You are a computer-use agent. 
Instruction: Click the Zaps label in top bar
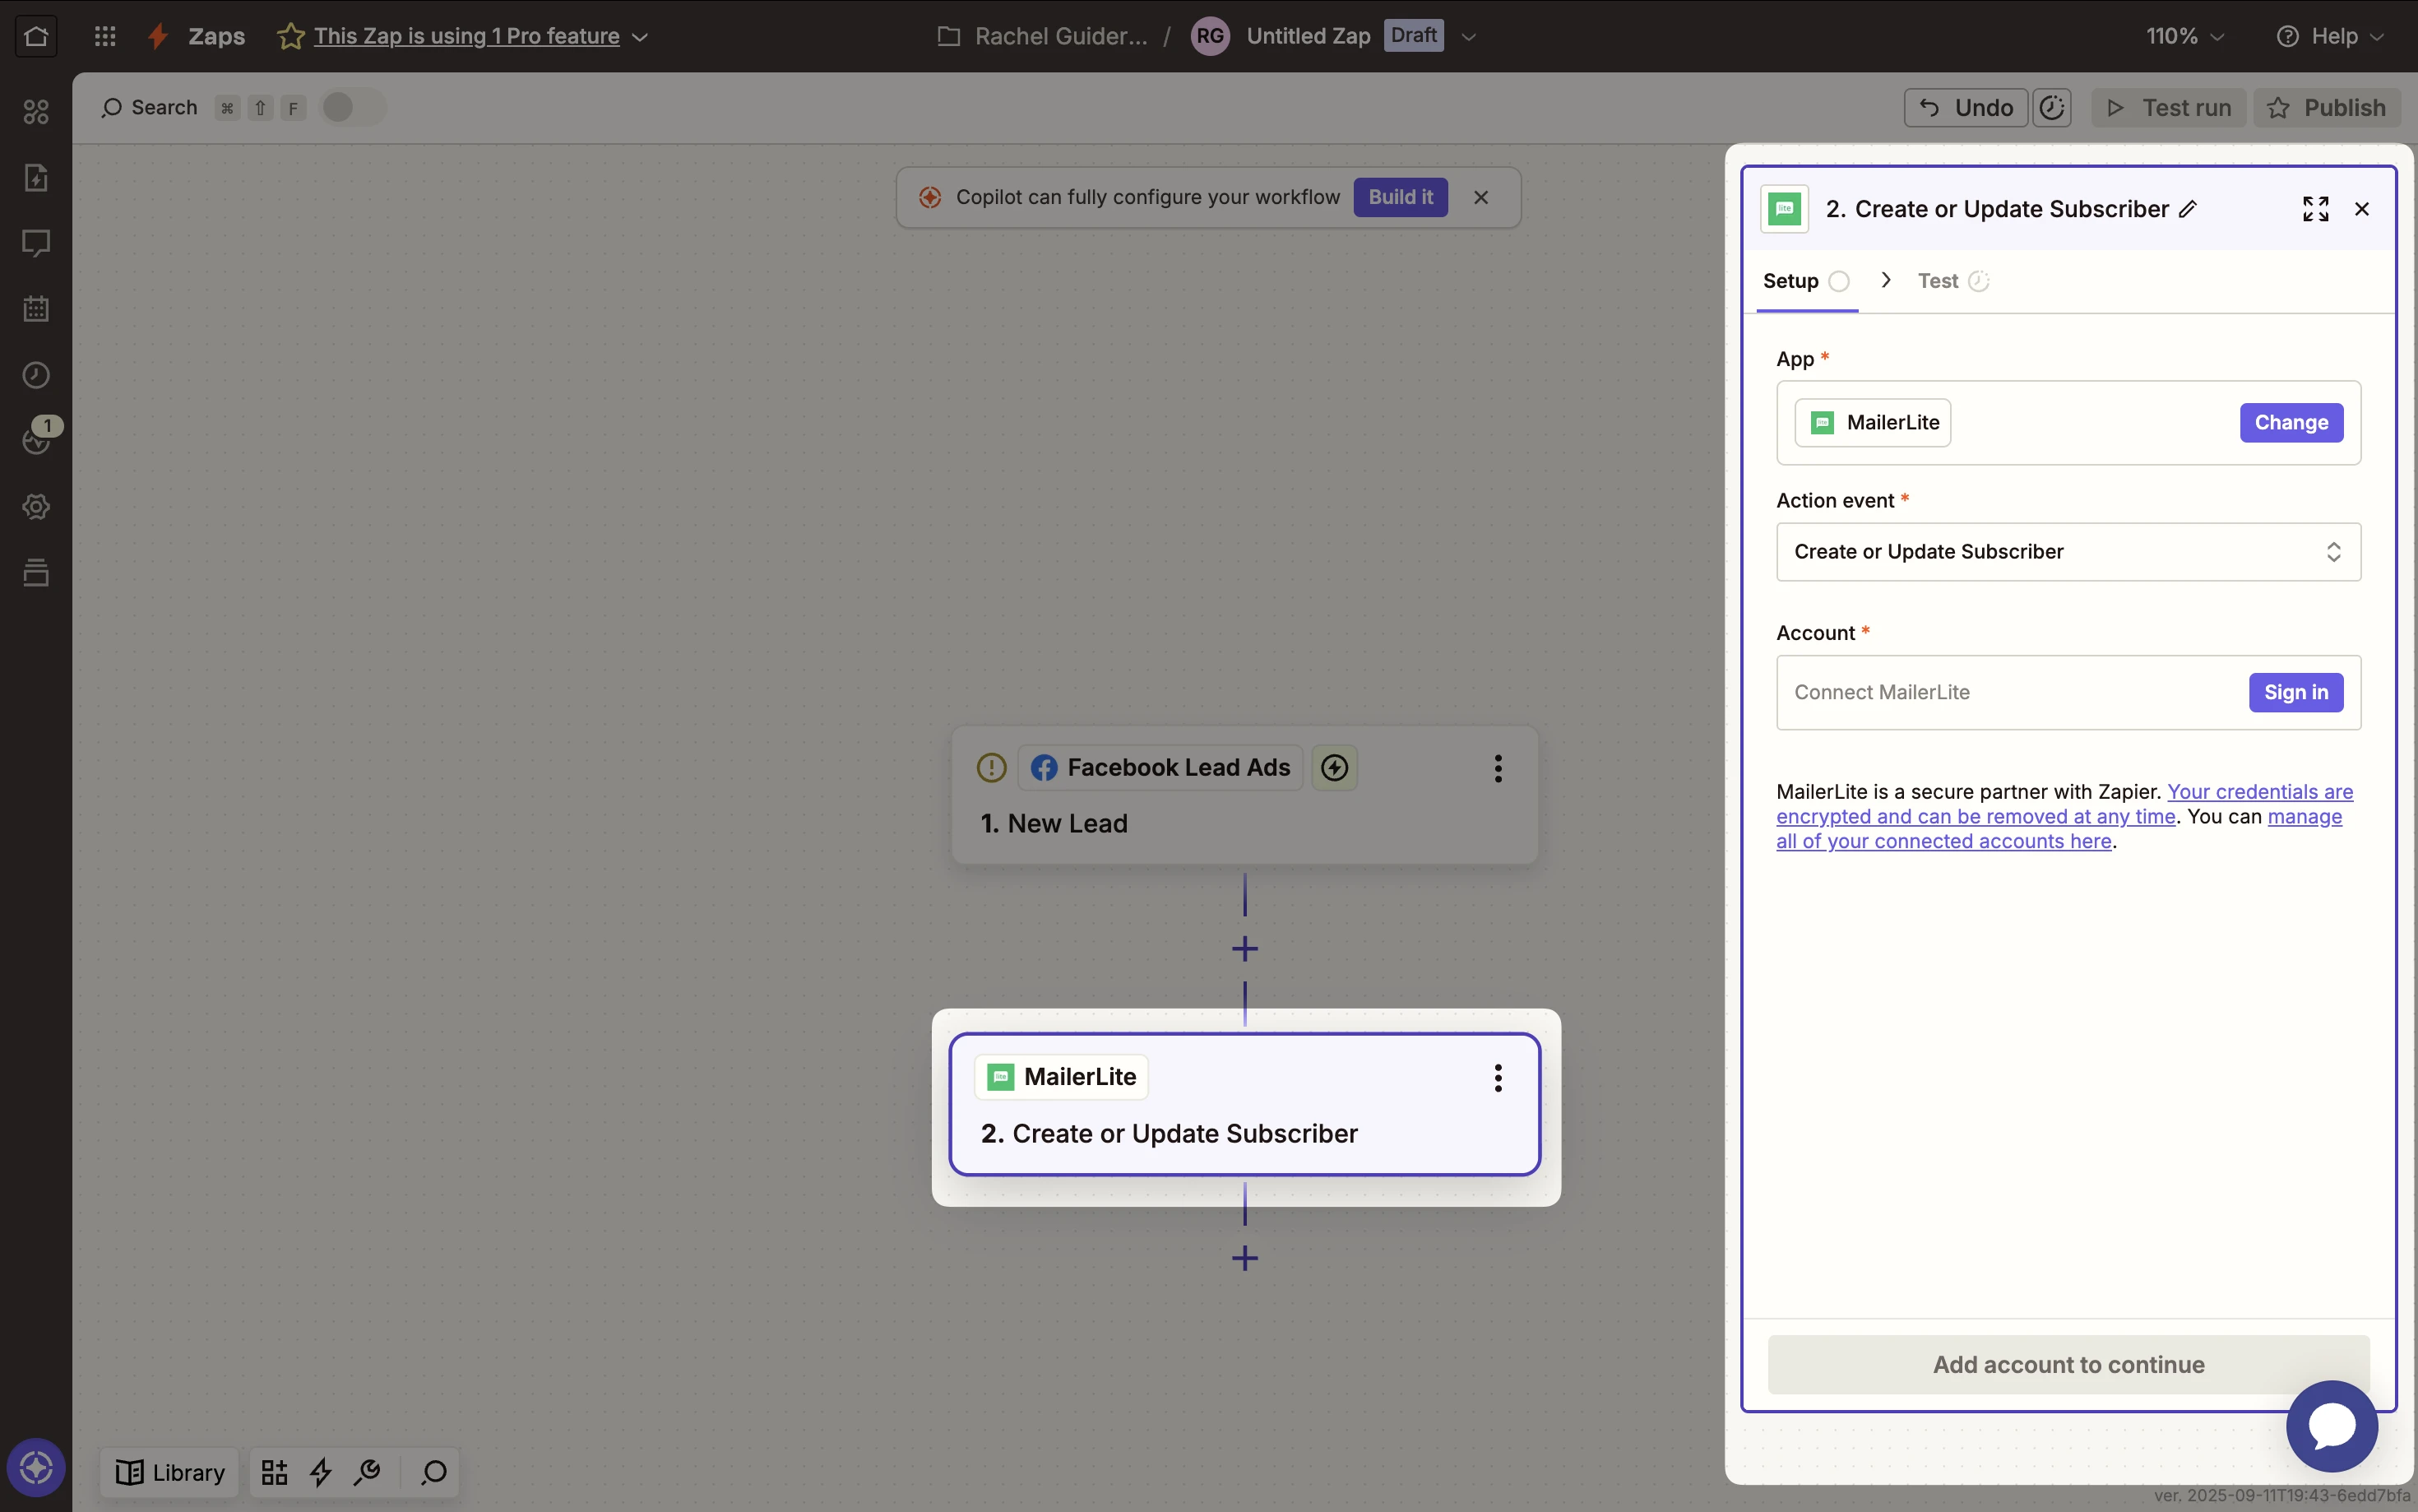coord(217,36)
